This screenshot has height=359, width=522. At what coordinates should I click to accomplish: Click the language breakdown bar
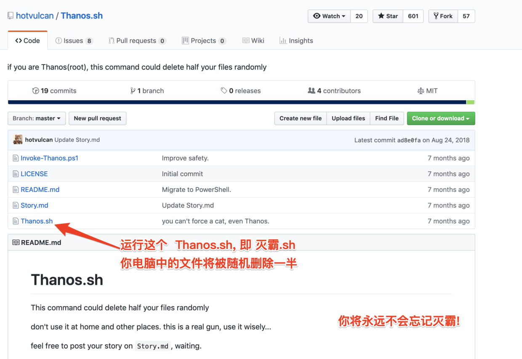pos(241,102)
